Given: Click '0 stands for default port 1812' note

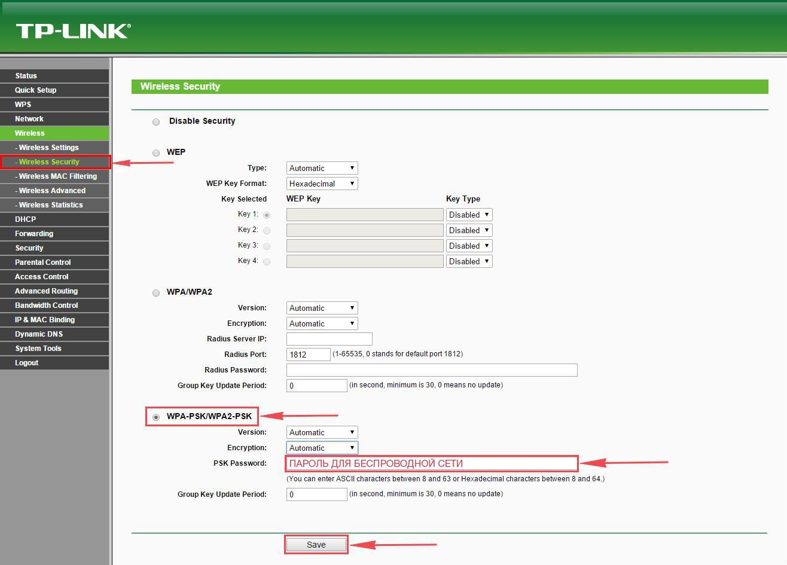Looking at the screenshot, I should [398, 354].
